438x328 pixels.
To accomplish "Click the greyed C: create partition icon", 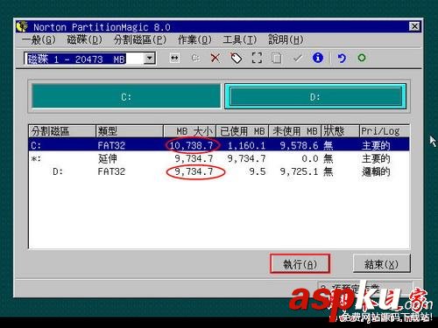I will coord(195,58).
